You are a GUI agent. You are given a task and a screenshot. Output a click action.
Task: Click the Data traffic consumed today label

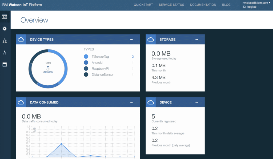click(x=40, y=121)
